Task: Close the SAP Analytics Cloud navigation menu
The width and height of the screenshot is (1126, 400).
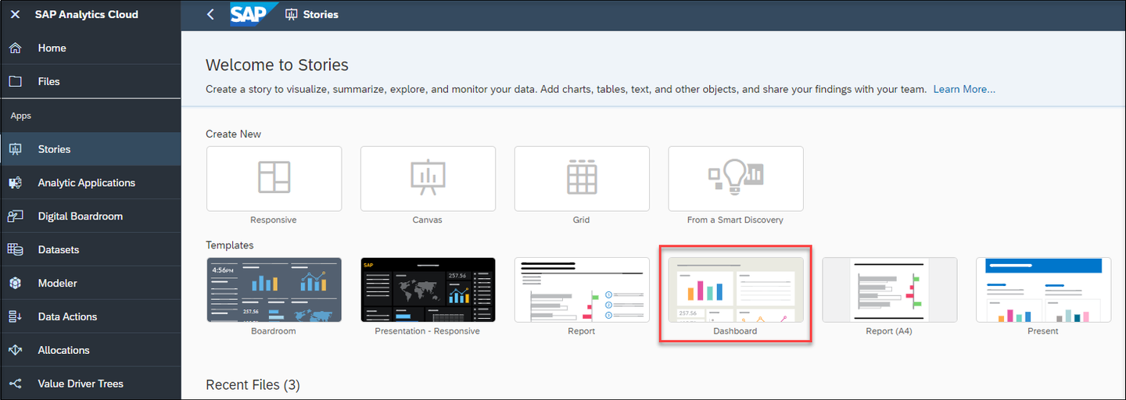Action: (x=15, y=14)
